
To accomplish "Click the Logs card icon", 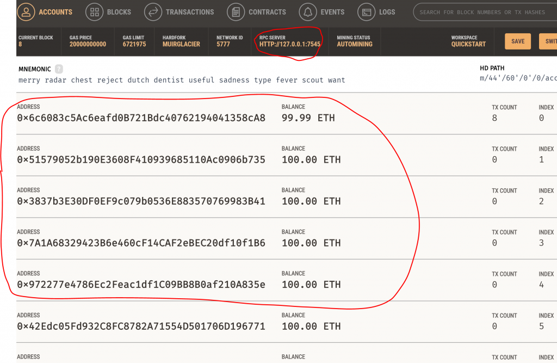I will (367, 11).
